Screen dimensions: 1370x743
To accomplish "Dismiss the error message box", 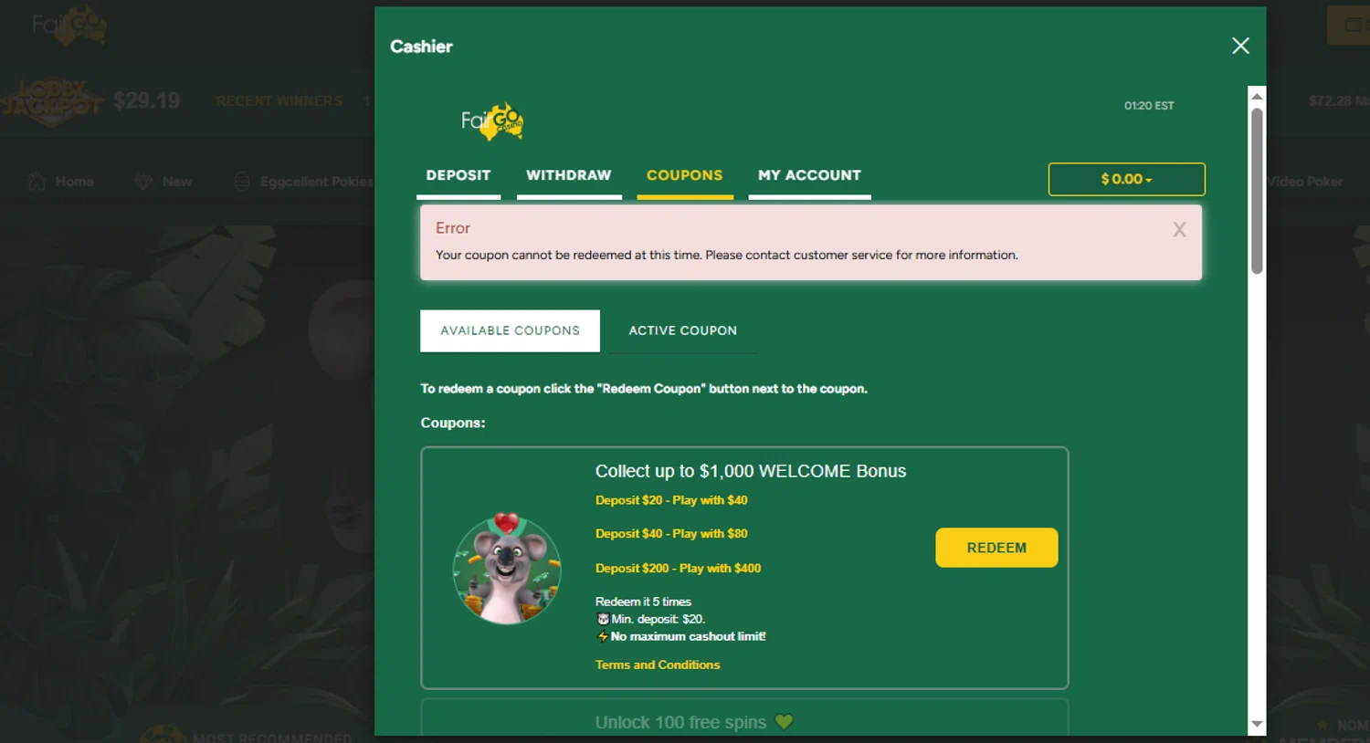I will pos(1179,230).
